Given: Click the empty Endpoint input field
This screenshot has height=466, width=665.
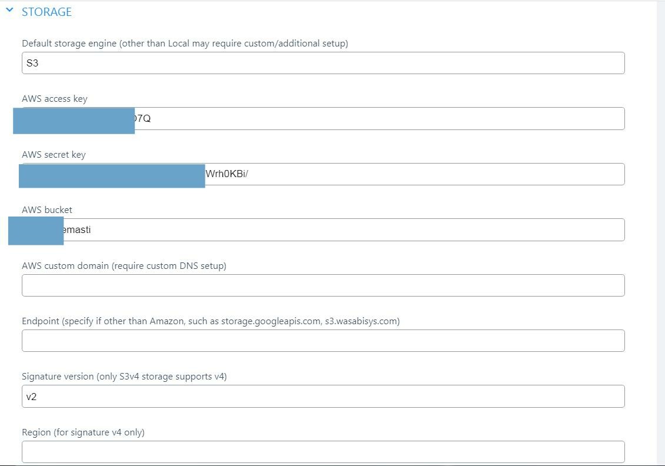Looking at the screenshot, I should (x=322, y=341).
